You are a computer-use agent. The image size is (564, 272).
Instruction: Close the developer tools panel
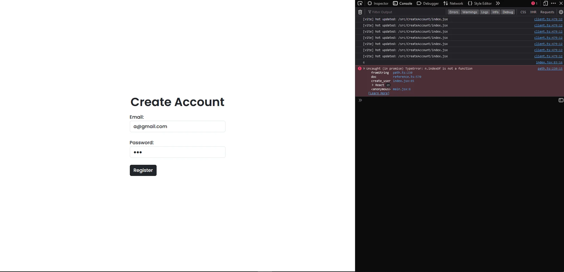point(561,4)
